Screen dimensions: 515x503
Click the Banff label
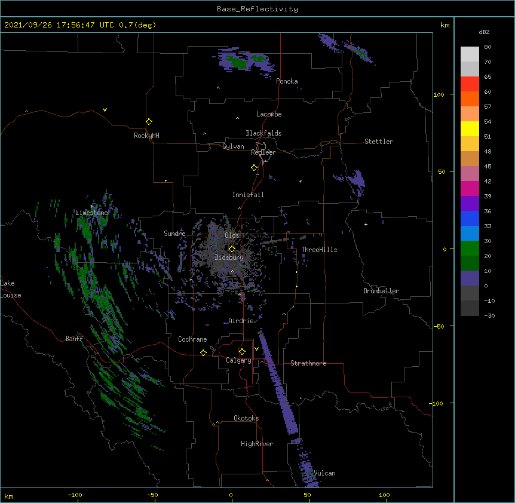tap(74, 339)
